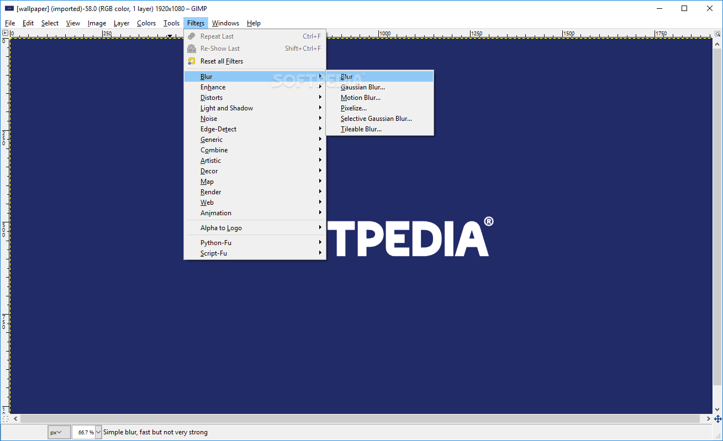
Task: Expand the Decor submenu
Action: 255,171
